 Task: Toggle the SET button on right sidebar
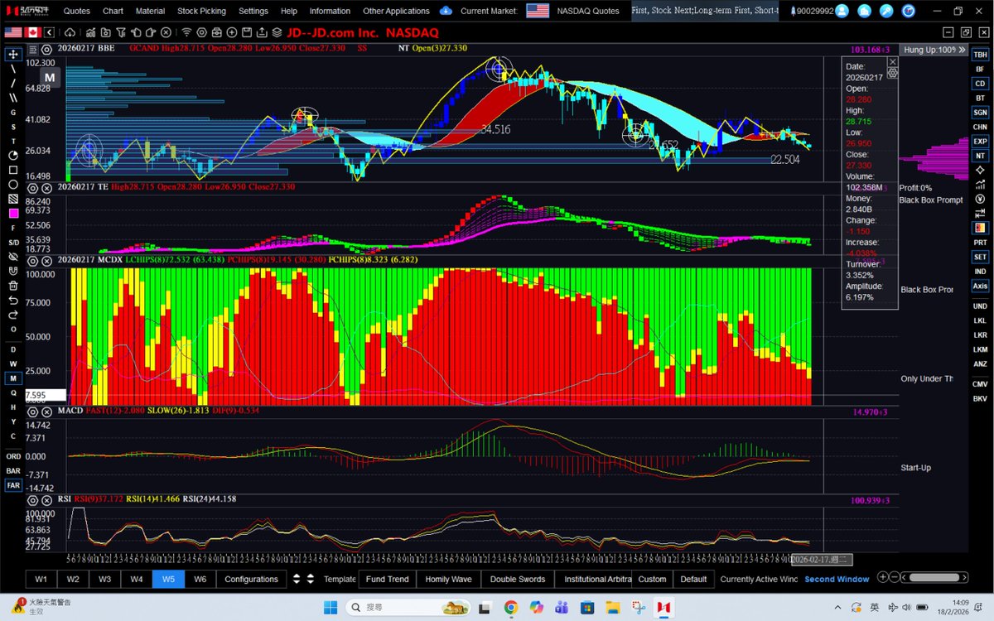click(x=980, y=257)
